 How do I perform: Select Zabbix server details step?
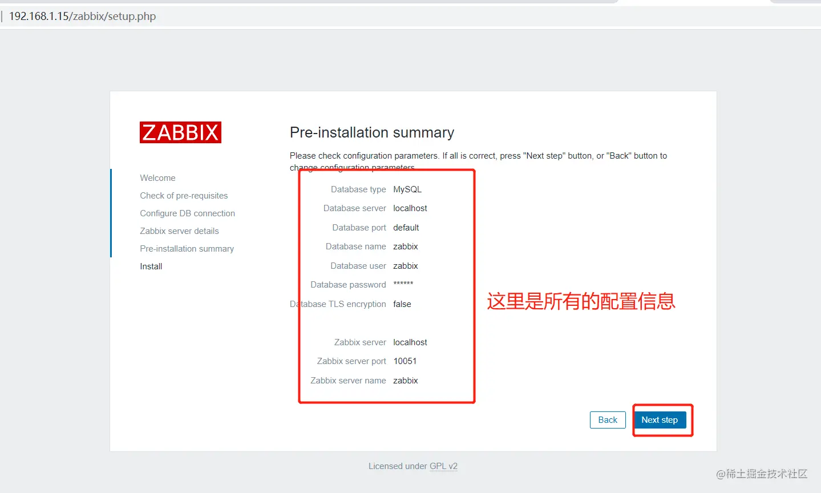click(x=179, y=231)
